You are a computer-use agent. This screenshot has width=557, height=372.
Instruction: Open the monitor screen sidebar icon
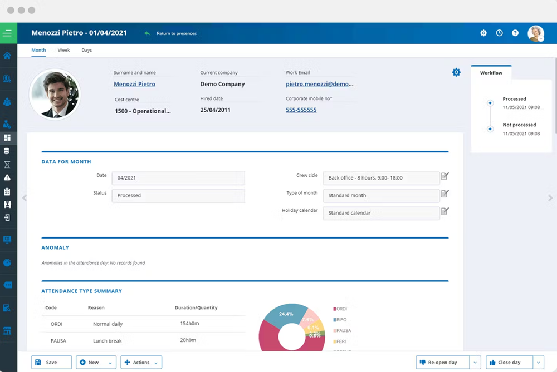click(7, 240)
